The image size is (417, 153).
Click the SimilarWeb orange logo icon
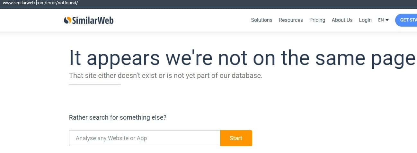(67, 20)
